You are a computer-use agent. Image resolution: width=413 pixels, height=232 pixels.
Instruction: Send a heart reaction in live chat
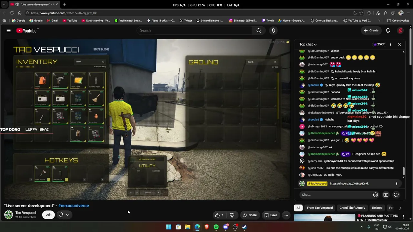pyautogui.click(x=396, y=195)
